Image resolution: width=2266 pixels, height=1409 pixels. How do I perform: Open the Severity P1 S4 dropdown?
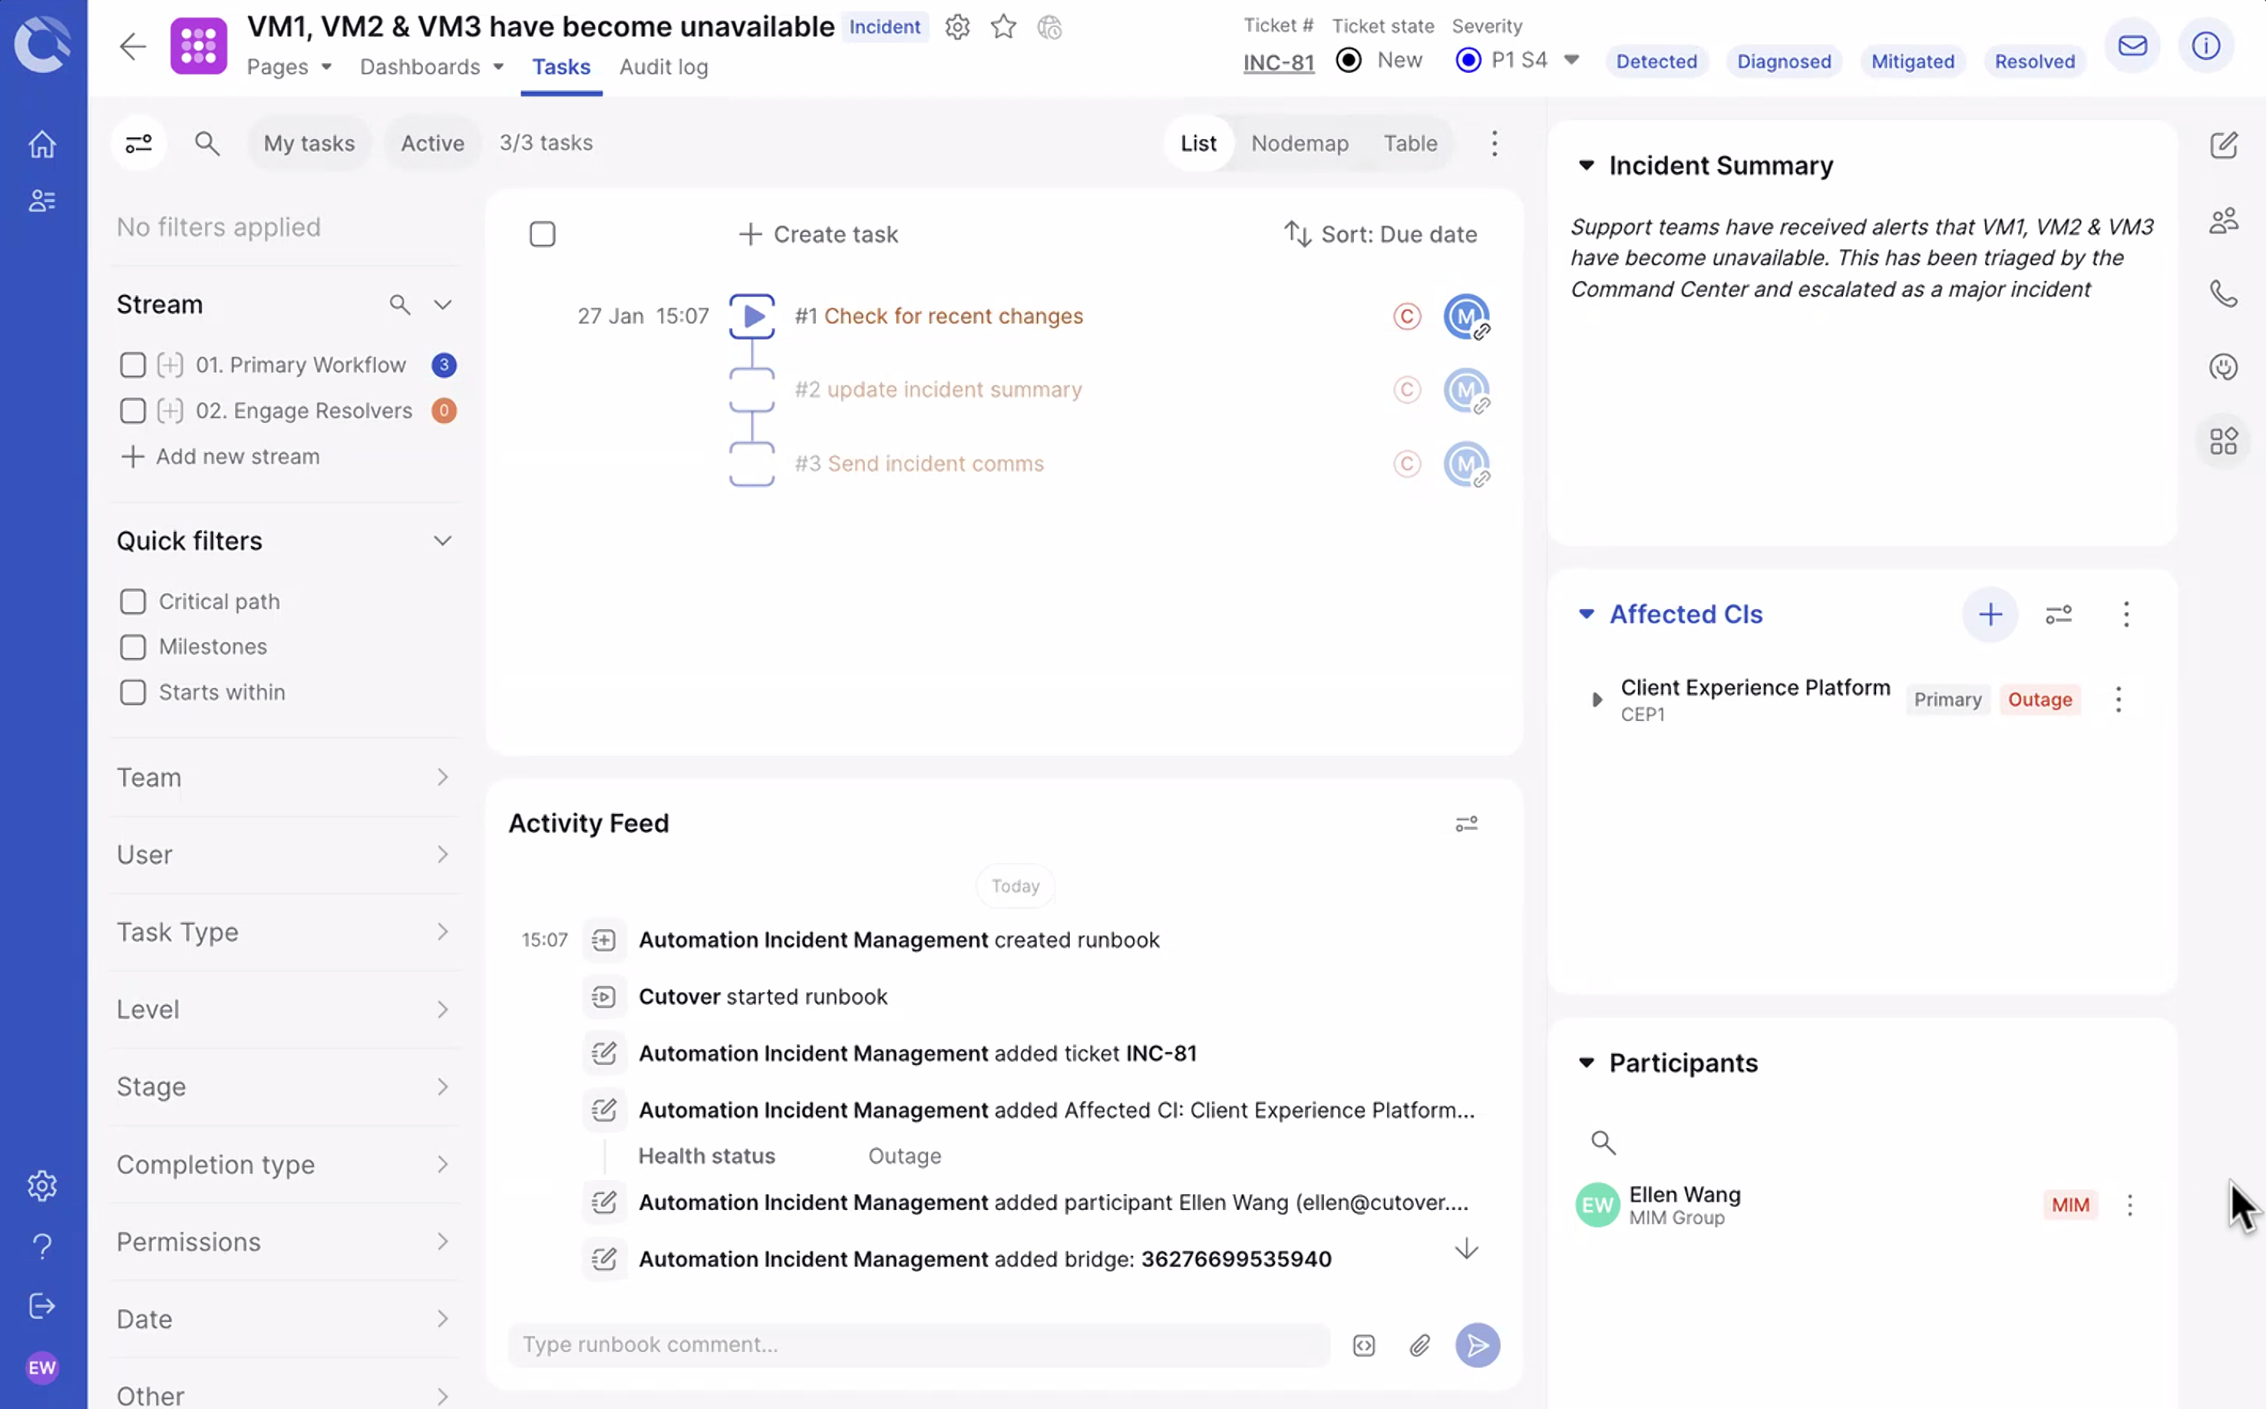(1570, 61)
